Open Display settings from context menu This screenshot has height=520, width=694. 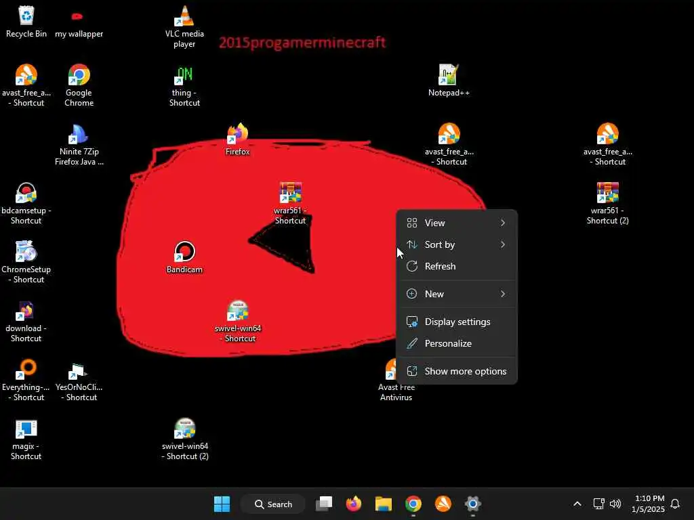[x=457, y=322]
